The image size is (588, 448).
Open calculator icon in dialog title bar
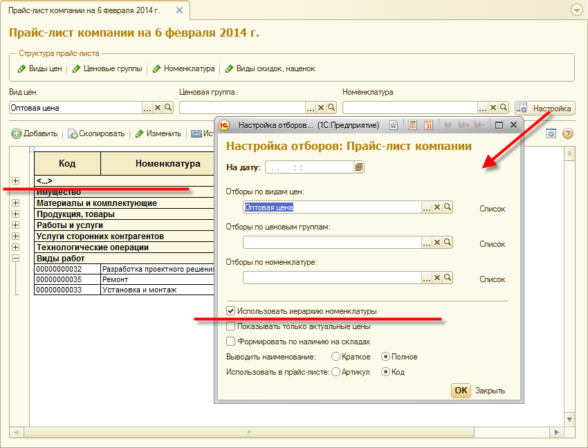pyautogui.click(x=412, y=125)
